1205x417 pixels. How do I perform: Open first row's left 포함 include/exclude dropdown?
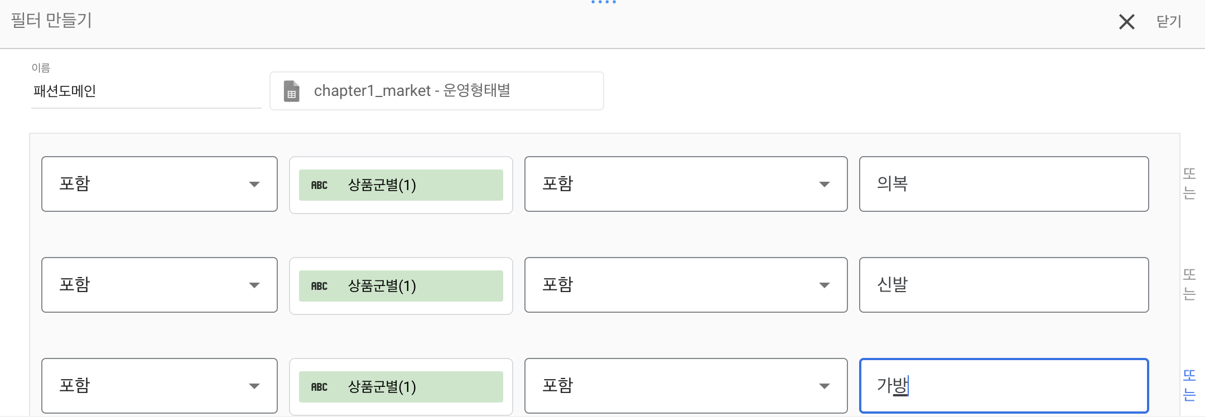pos(159,184)
